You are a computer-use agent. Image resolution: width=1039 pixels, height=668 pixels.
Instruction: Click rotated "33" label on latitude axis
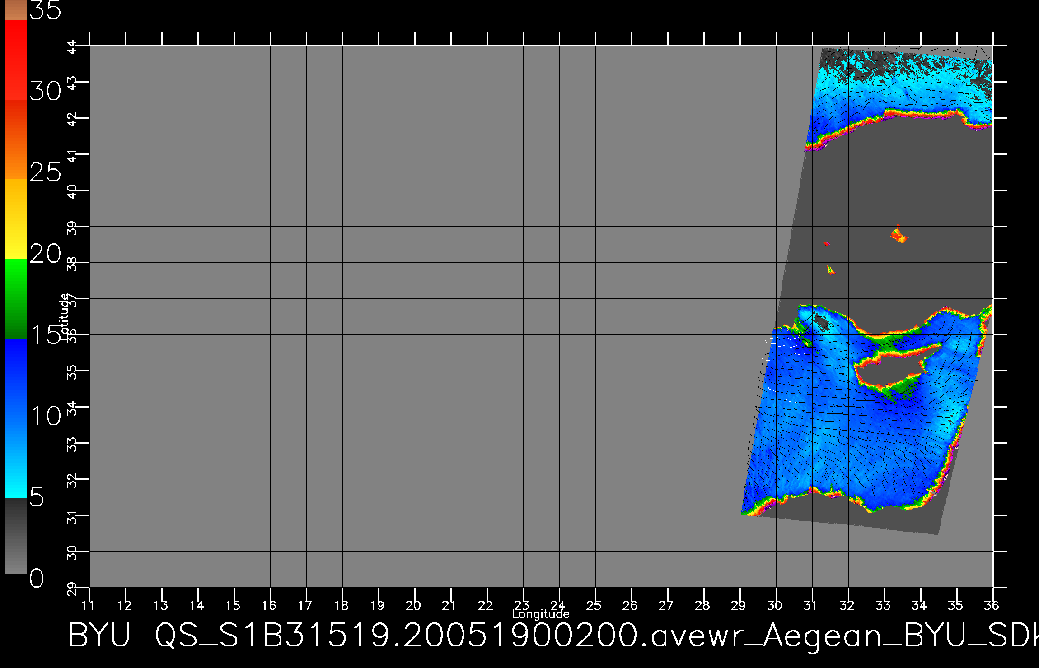73,445
